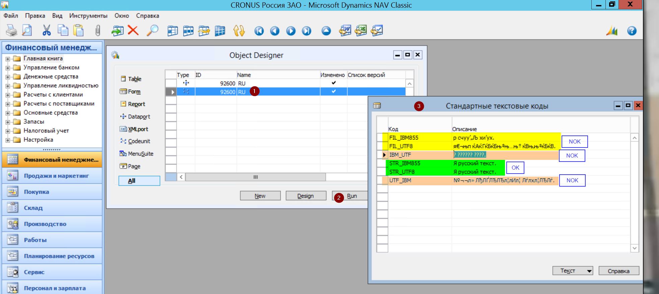Click the Field Filter toolbar icon
659x294 pixels.
point(173,31)
